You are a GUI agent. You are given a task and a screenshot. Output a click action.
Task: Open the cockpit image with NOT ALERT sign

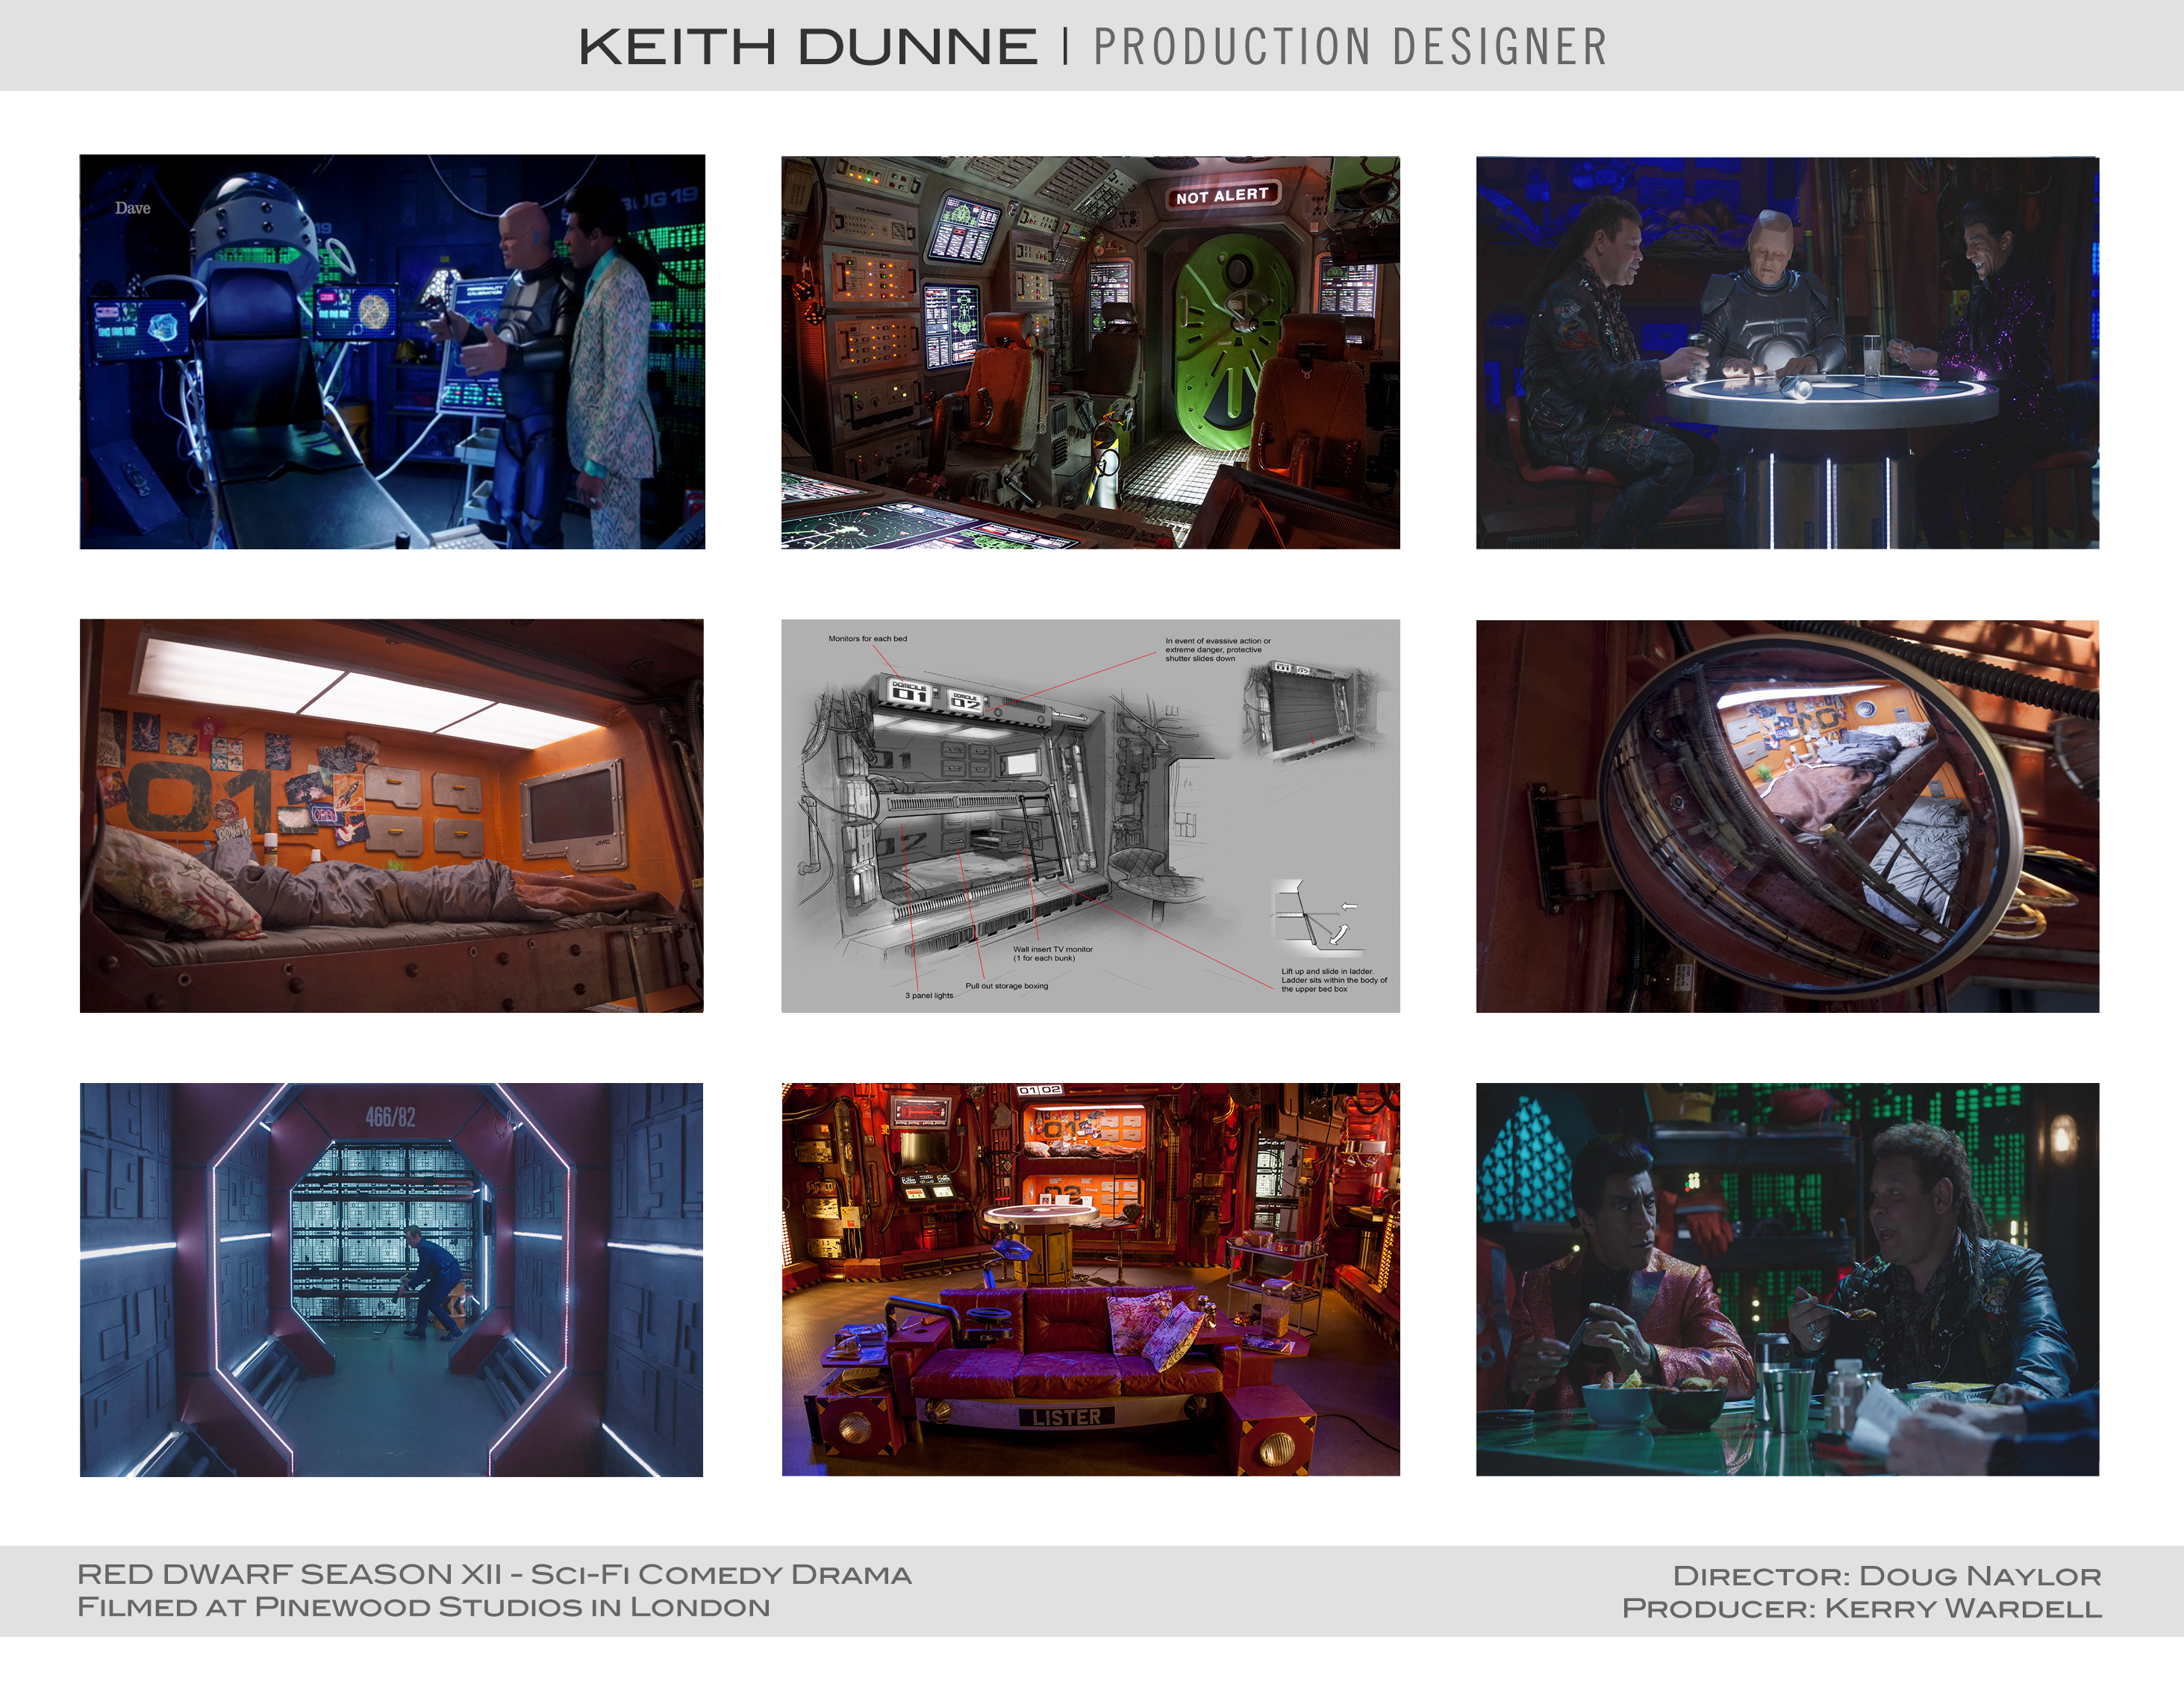tap(1090, 352)
